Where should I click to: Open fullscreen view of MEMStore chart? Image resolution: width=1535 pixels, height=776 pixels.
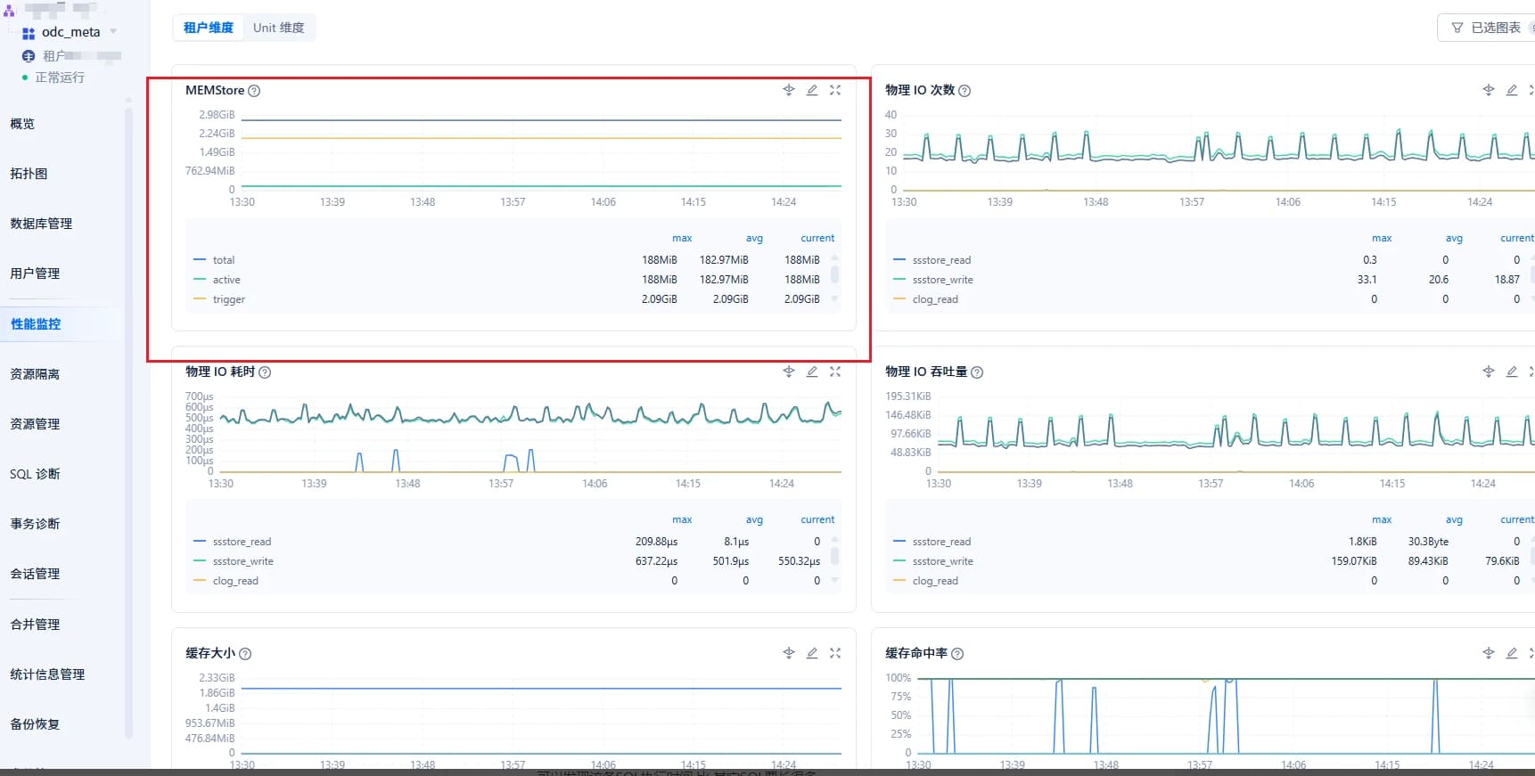click(835, 90)
